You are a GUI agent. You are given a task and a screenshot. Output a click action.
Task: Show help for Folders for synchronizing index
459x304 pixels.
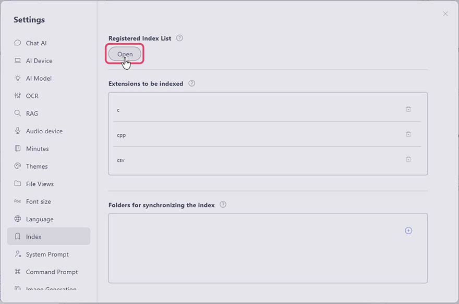click(223, 205)
